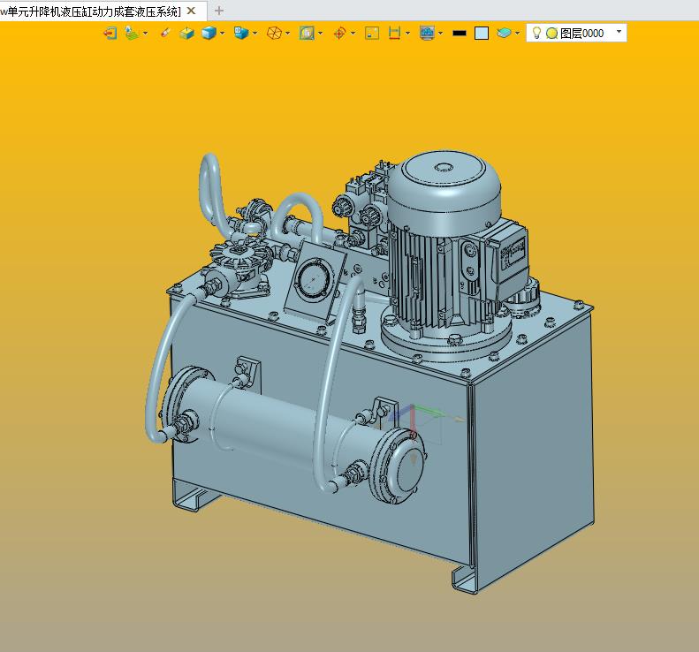The height and width of the screenshot is (652, 699).
Task: Expand dropdown beside monitor display icon
Action: coord(440,34)
